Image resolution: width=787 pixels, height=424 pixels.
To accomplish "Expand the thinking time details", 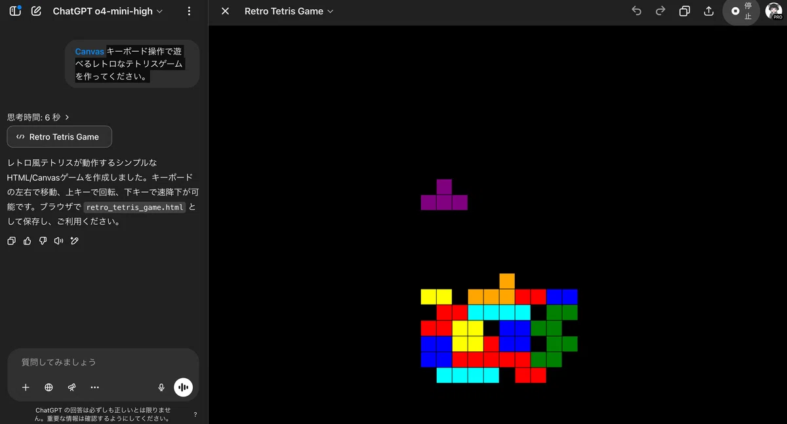I will [x=38, y=117].
